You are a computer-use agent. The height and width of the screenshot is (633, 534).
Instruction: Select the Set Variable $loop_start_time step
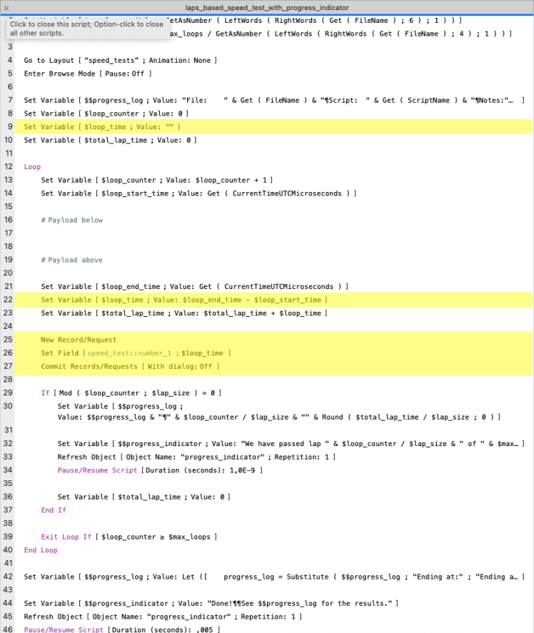(x=198, y=193)
